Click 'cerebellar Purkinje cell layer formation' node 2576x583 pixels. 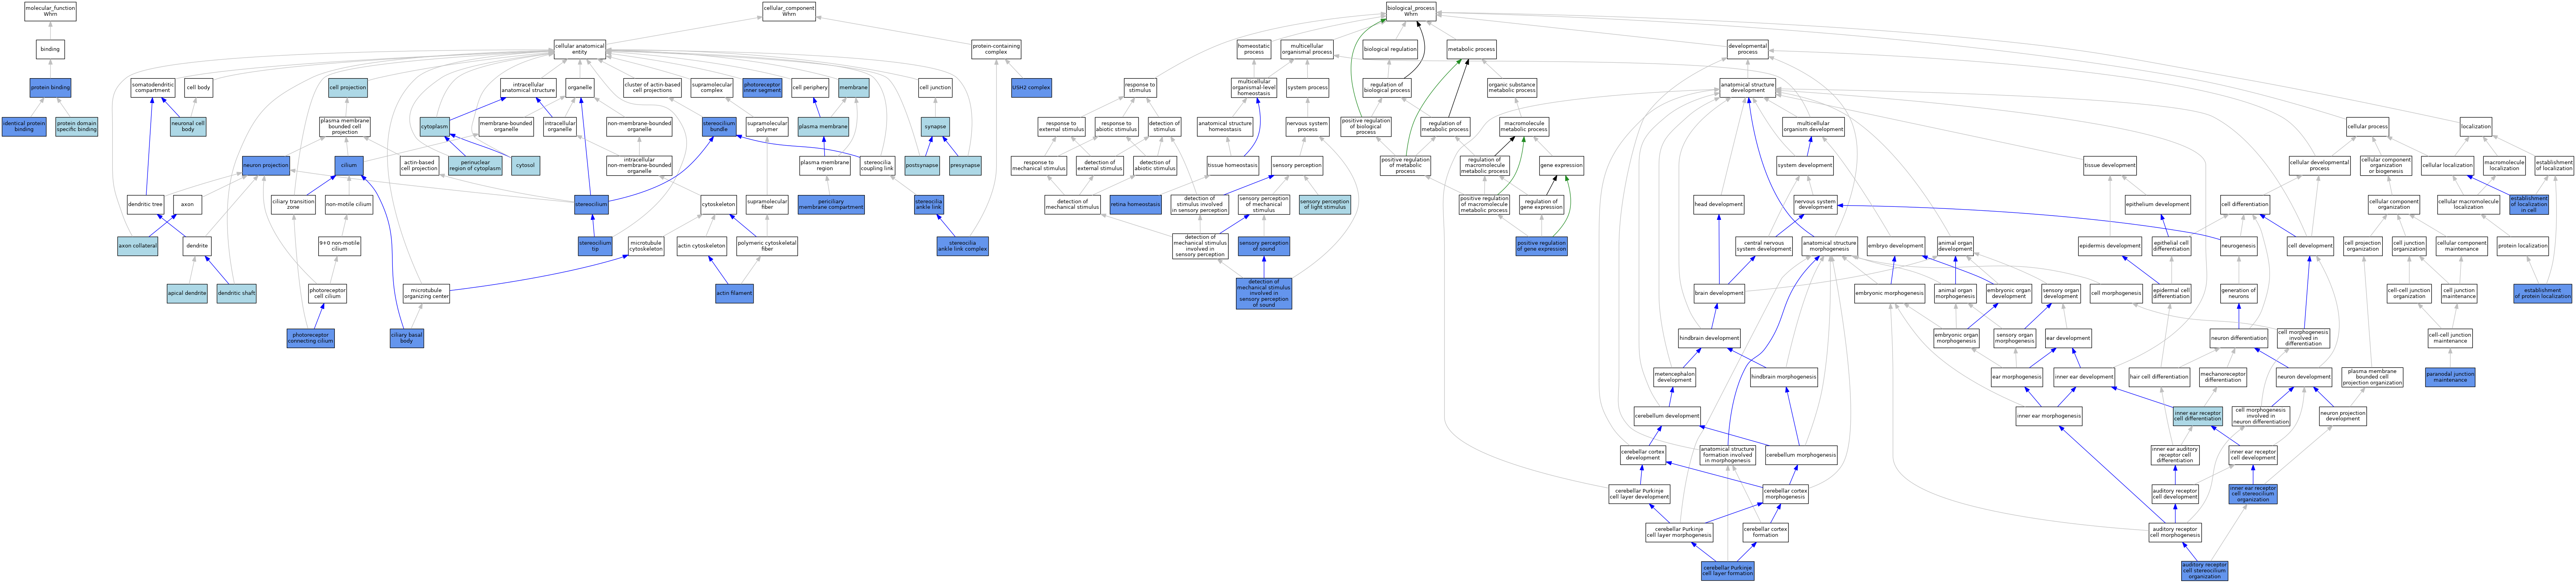tap(1728, 571)
